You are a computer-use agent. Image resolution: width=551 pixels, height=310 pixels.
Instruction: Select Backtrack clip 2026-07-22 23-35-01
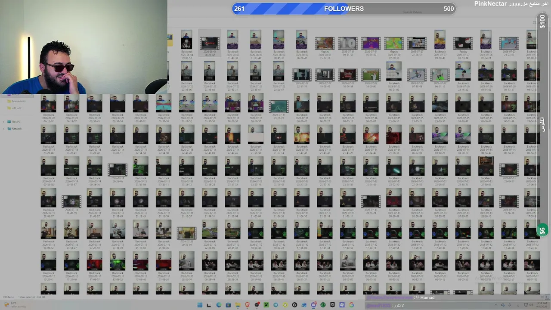tap(256, 76)
